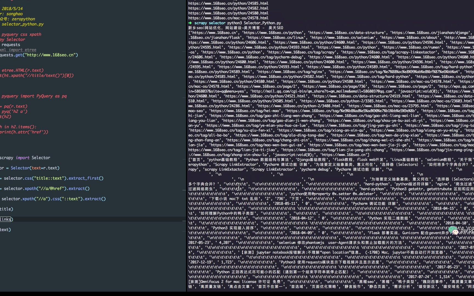Image resolution: width=474 pixels, height=296 pixels.
Task: Click the 'Selector(text=r.text)' code line
Action: 30,168
